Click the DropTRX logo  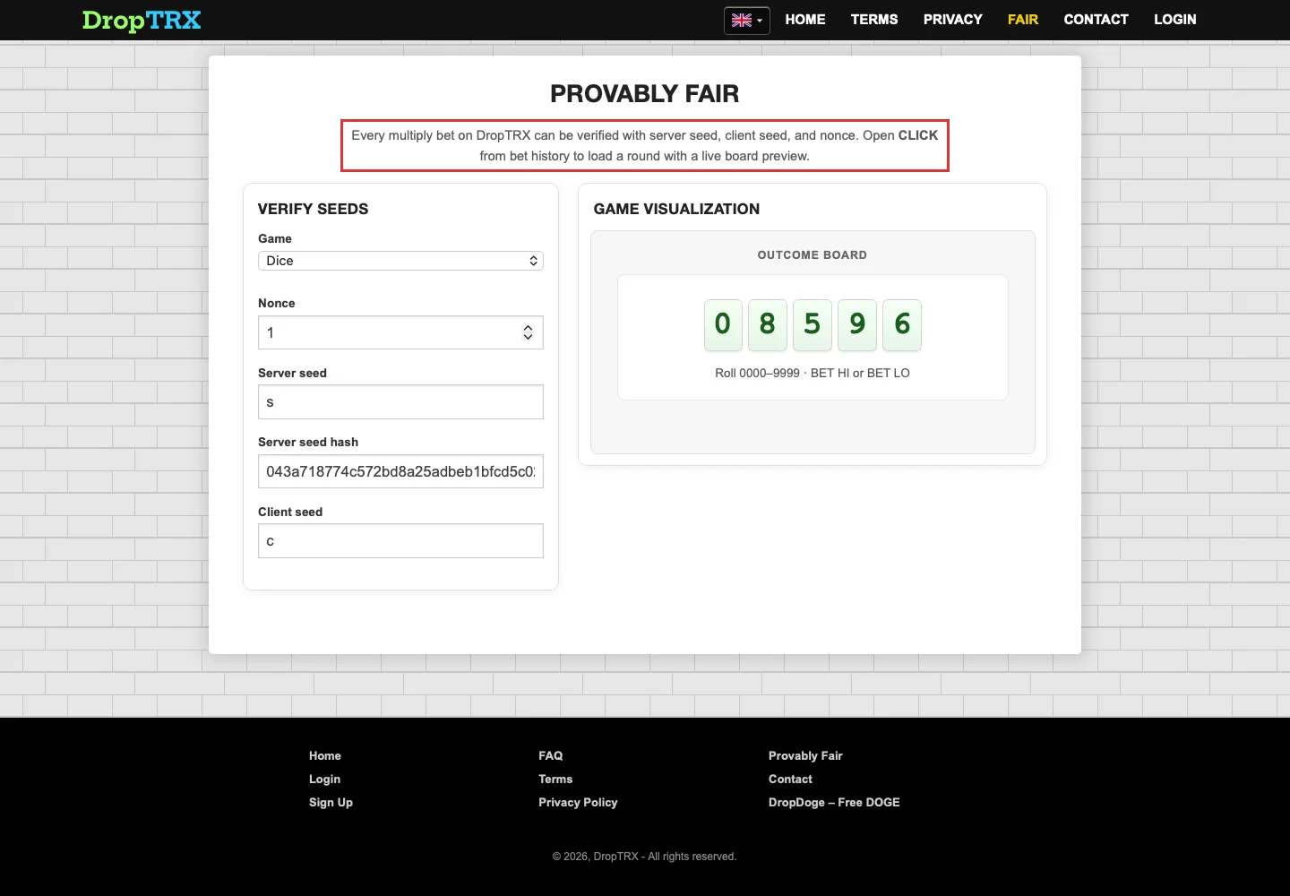coord(142,20)
